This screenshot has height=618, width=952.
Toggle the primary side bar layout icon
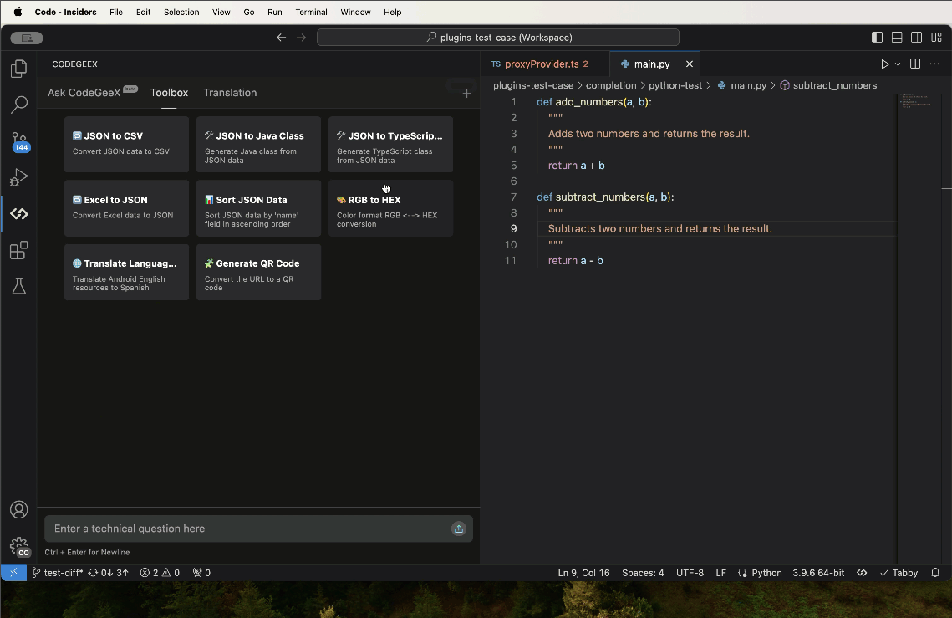(877, 38)
